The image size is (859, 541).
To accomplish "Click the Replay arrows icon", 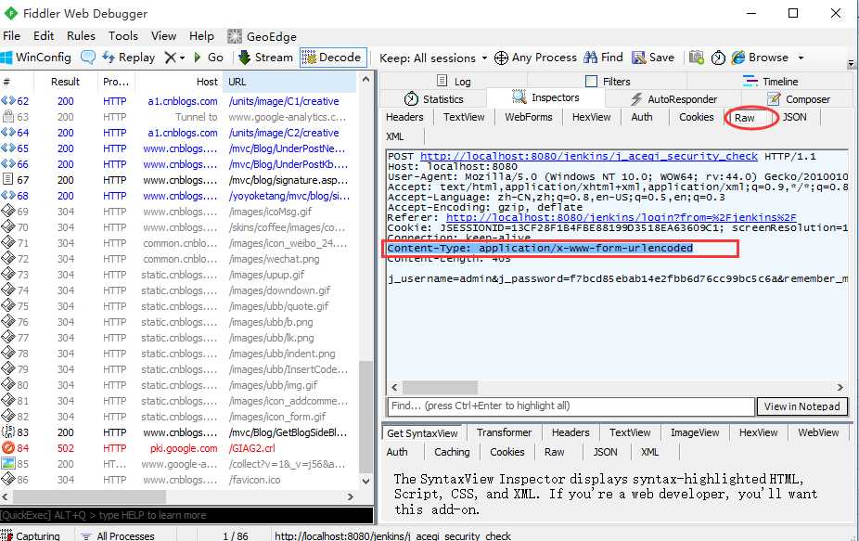I will pos(109,58).
